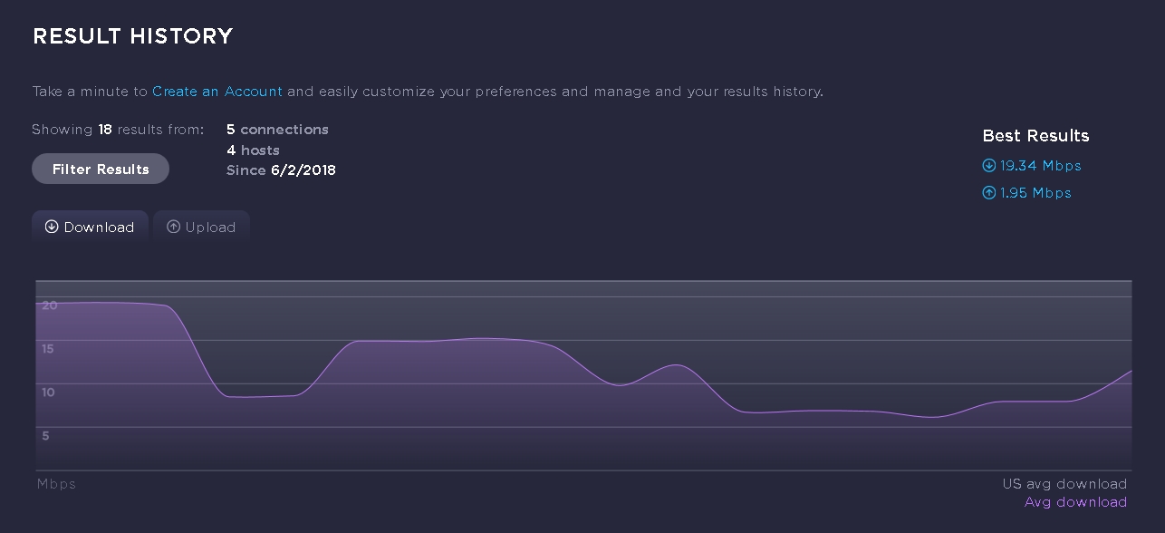This screenshot has height=533, width=1165.
Task: Select the Download tab
Action: coord(90,228)
